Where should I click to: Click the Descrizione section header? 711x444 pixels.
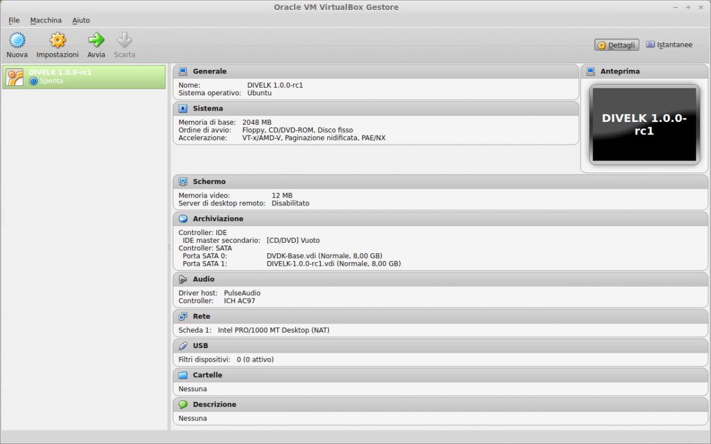click(x=213, y=404)
